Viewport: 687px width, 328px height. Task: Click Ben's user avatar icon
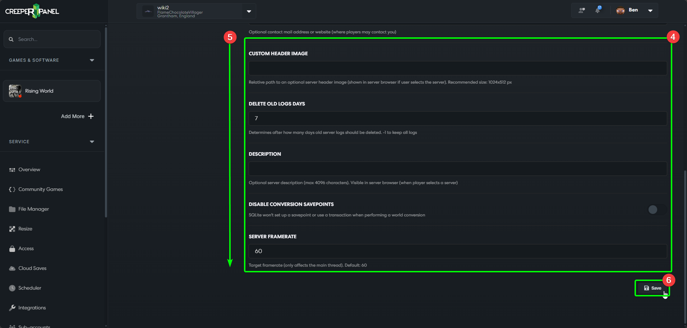coord(621,10)
